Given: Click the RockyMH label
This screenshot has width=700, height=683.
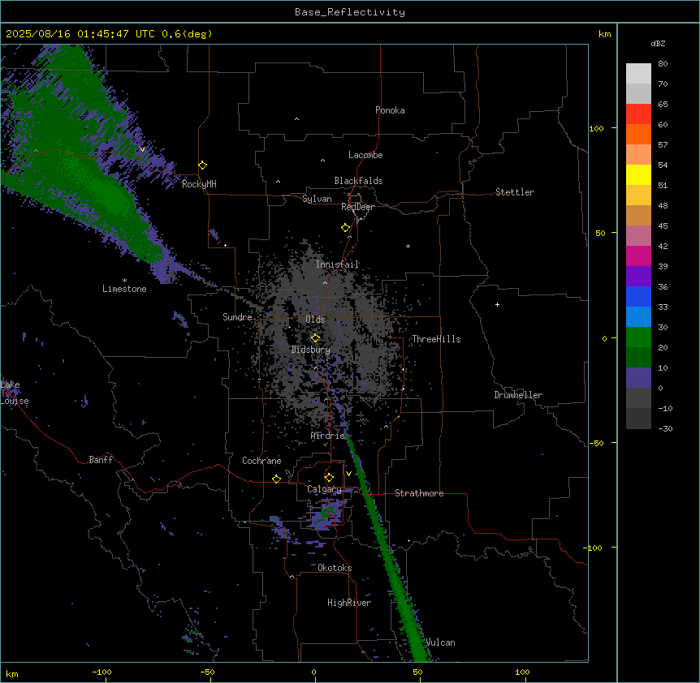Looking at the screenshot, I should pos(199,184).
